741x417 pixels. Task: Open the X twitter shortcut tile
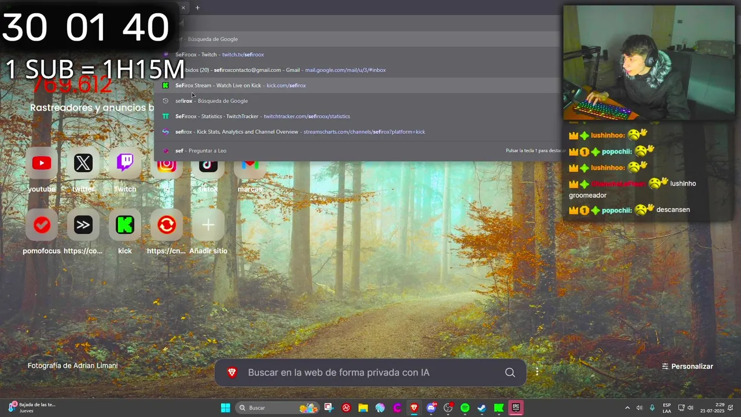point(83,164)
